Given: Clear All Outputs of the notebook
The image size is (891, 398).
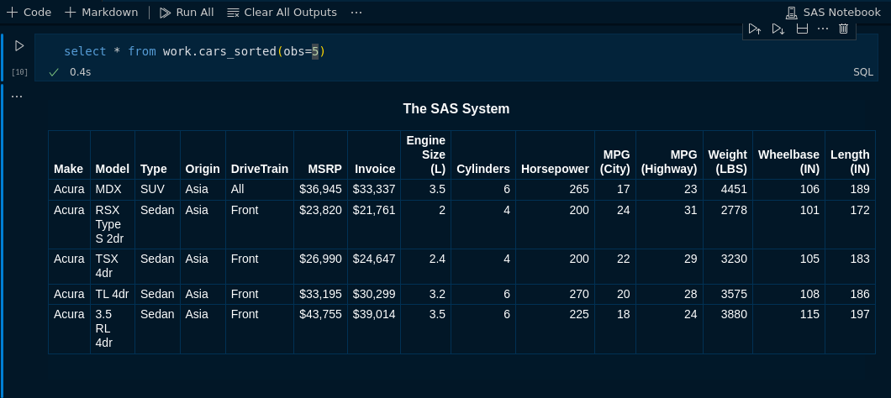Looking at the screenshot, I should point(282,13).
